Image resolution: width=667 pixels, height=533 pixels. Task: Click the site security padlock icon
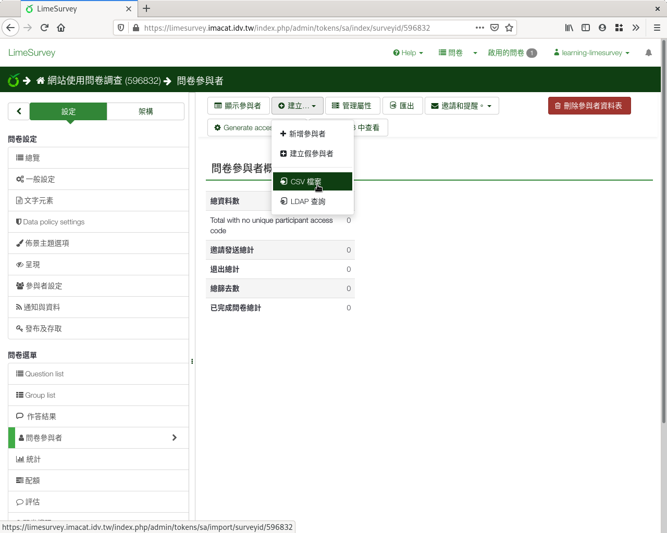pyautogui.click(x=136, y=28)
